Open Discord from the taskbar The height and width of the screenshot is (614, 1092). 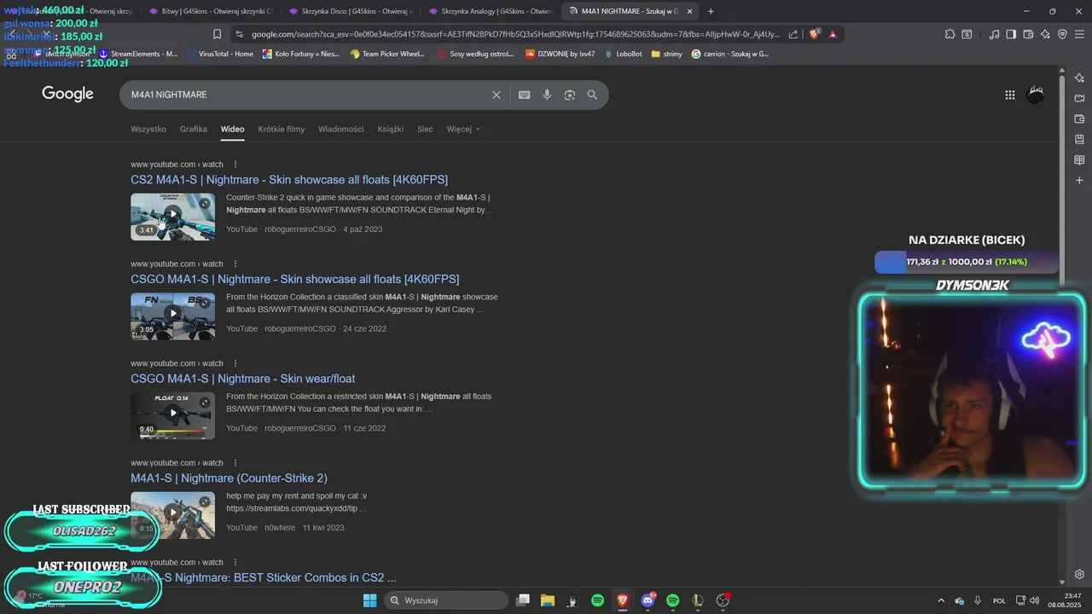(x=648, y=600)
